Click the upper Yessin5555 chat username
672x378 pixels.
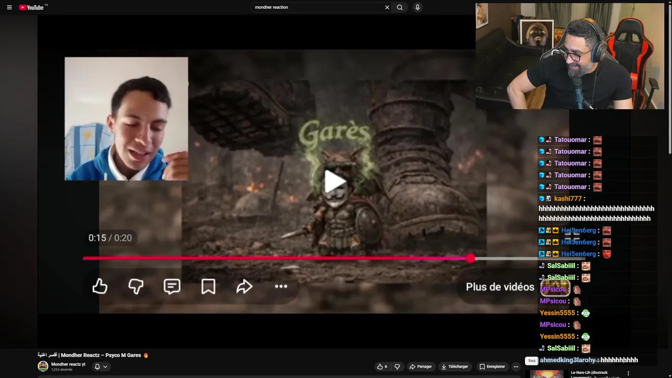[x=558, y=313]
